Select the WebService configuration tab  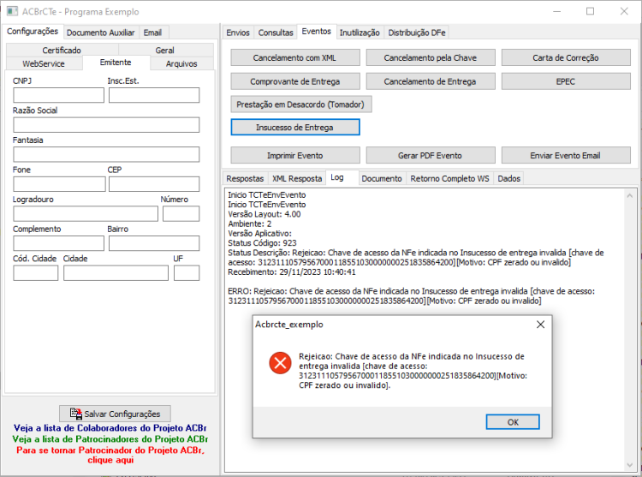coord(44,63)
